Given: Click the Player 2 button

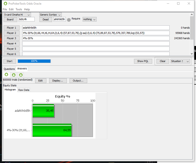Looking at the screenshot, I should click(11, 33).
